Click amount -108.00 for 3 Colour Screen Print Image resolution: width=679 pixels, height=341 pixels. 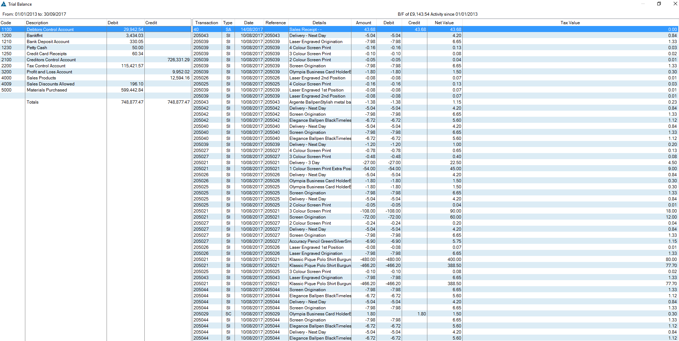coord(367,211)
